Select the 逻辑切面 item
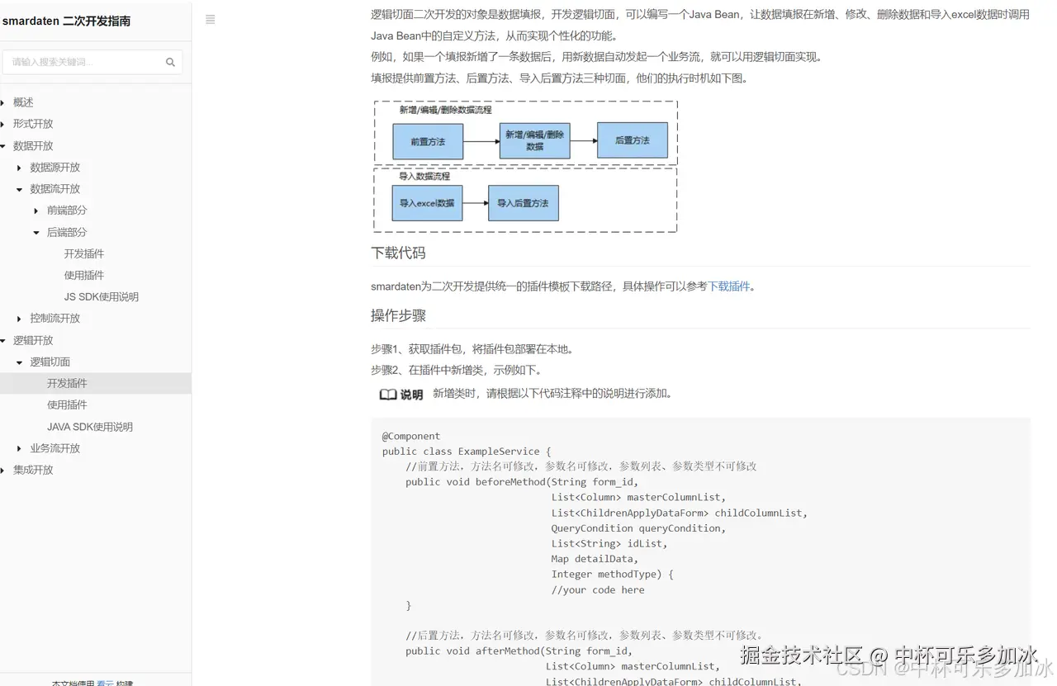The height and width of the screenshot is (686, 1057). [50, 362]
